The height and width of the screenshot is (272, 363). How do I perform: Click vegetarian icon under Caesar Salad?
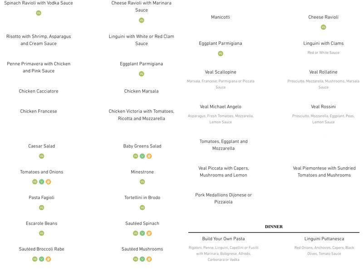point(41,156)
